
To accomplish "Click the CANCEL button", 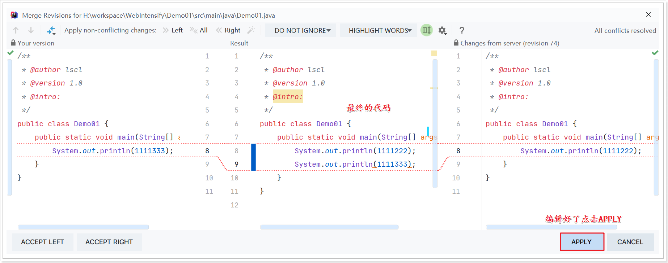I will pos(630,242).
